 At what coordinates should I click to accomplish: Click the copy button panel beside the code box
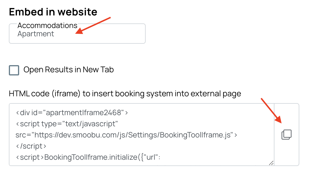tap(286, 135)
